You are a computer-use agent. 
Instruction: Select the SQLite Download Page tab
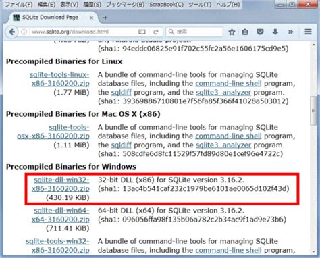point(53,18)
